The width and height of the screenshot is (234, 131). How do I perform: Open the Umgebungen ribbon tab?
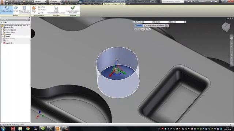point(53,4)
